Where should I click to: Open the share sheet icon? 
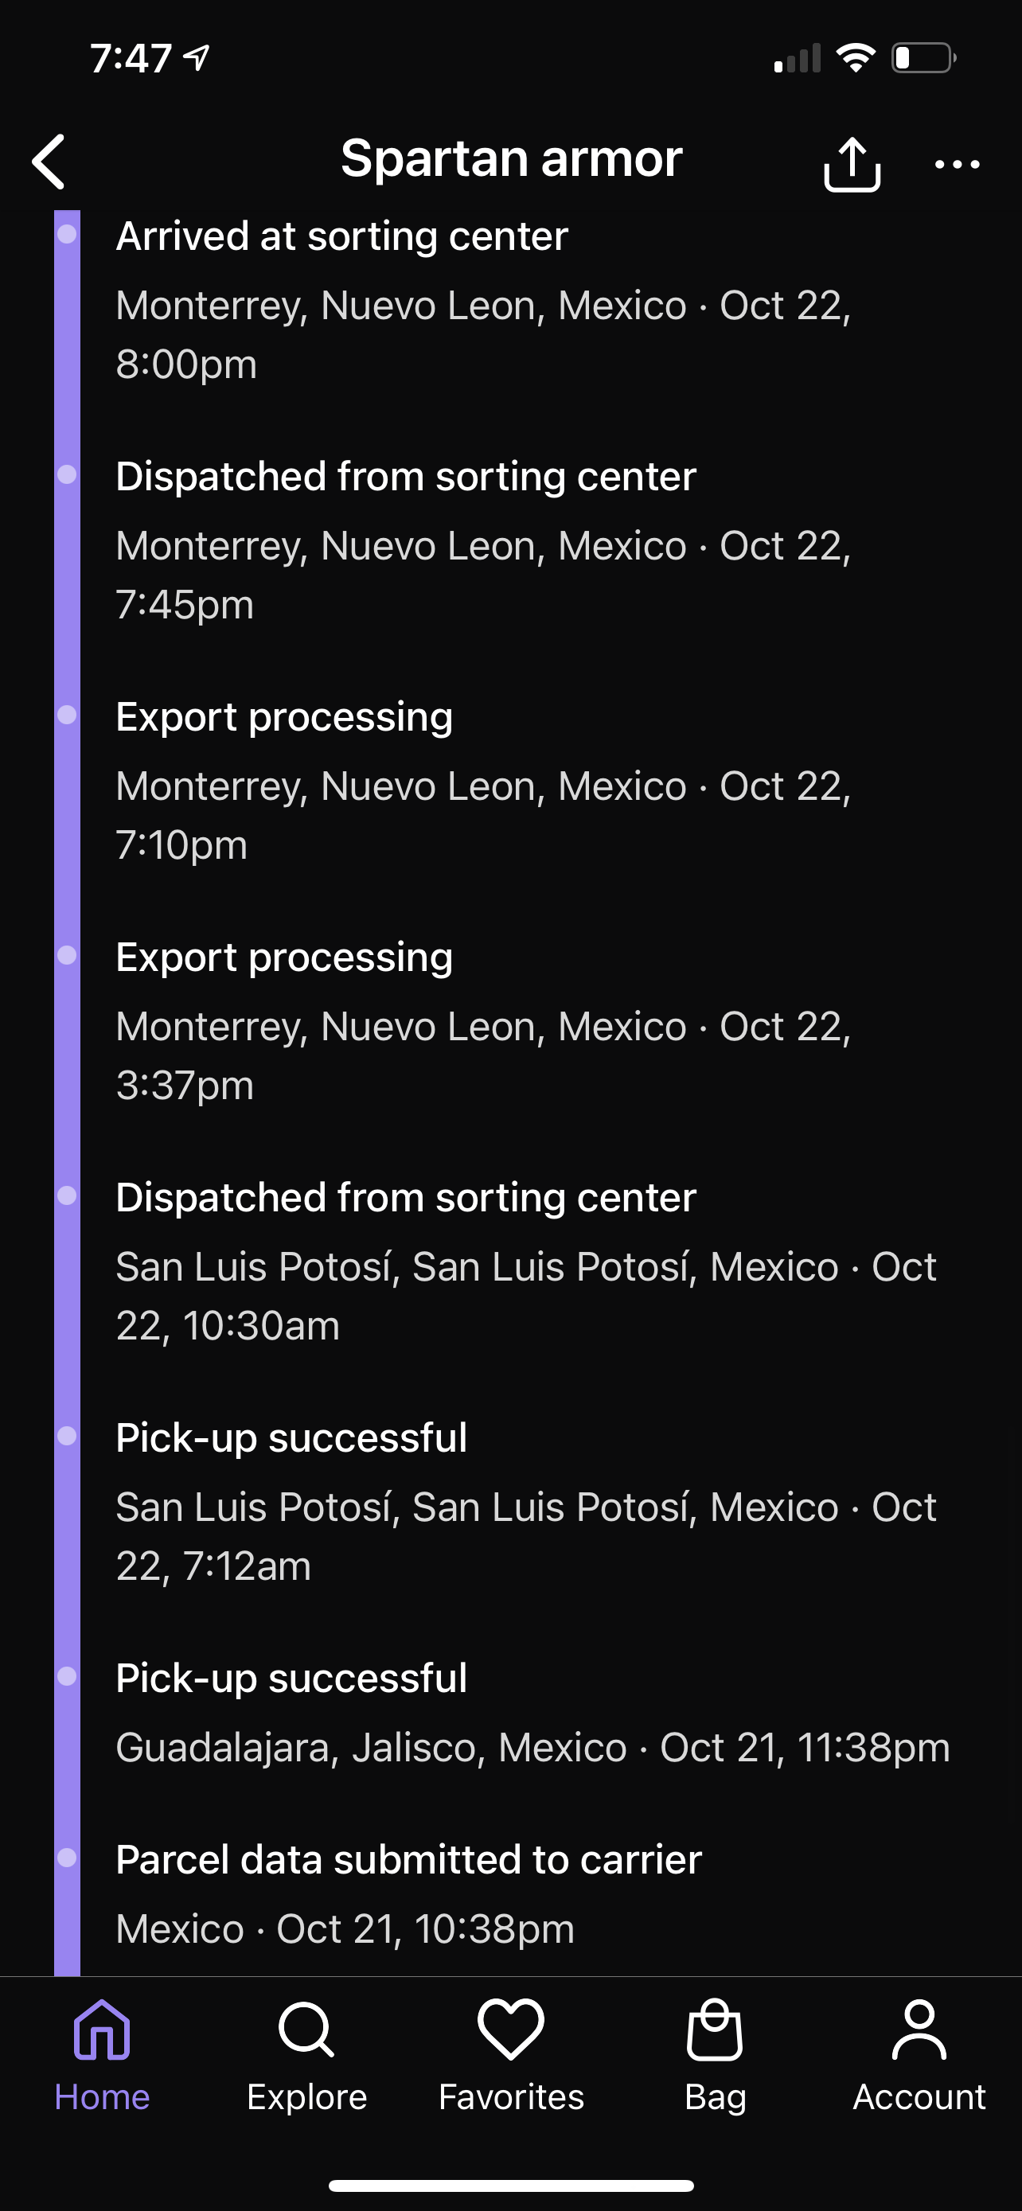click(851, 163)
